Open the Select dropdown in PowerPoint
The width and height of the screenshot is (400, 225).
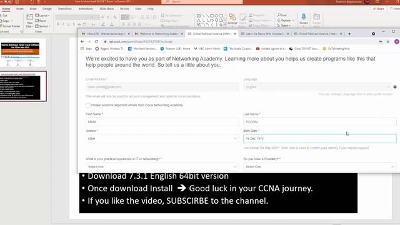click(x=284, y=26)
